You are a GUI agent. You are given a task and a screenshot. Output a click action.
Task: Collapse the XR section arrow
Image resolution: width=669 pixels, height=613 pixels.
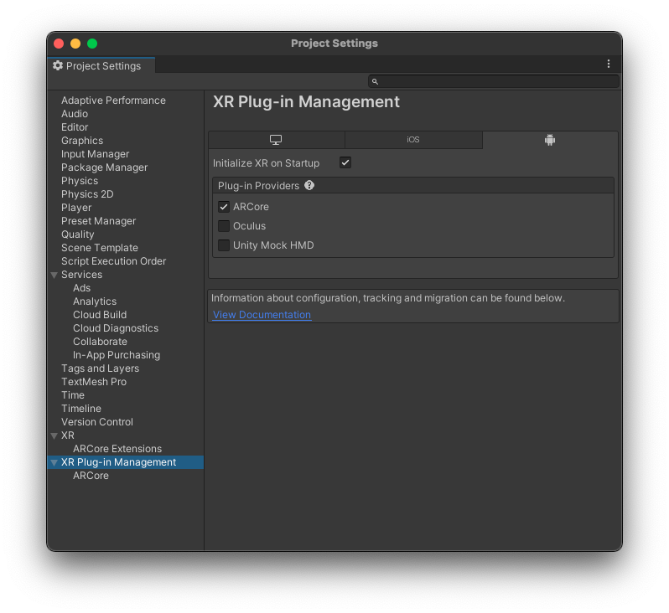point(54,435)
